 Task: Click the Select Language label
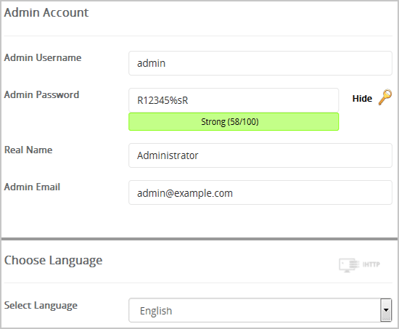[x=41, y=306]
